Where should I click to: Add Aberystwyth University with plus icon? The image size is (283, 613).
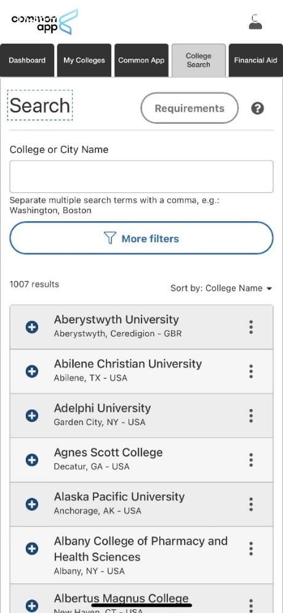coord(32,327)
